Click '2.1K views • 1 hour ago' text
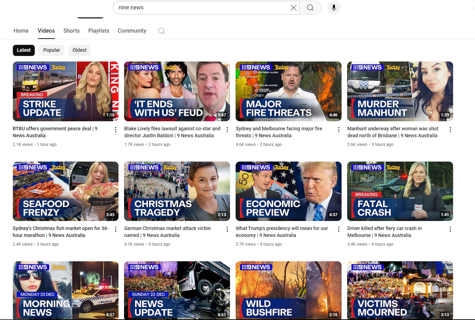Image resolution: width=475 pixels, height=320 pixels. tap(35, 145)
